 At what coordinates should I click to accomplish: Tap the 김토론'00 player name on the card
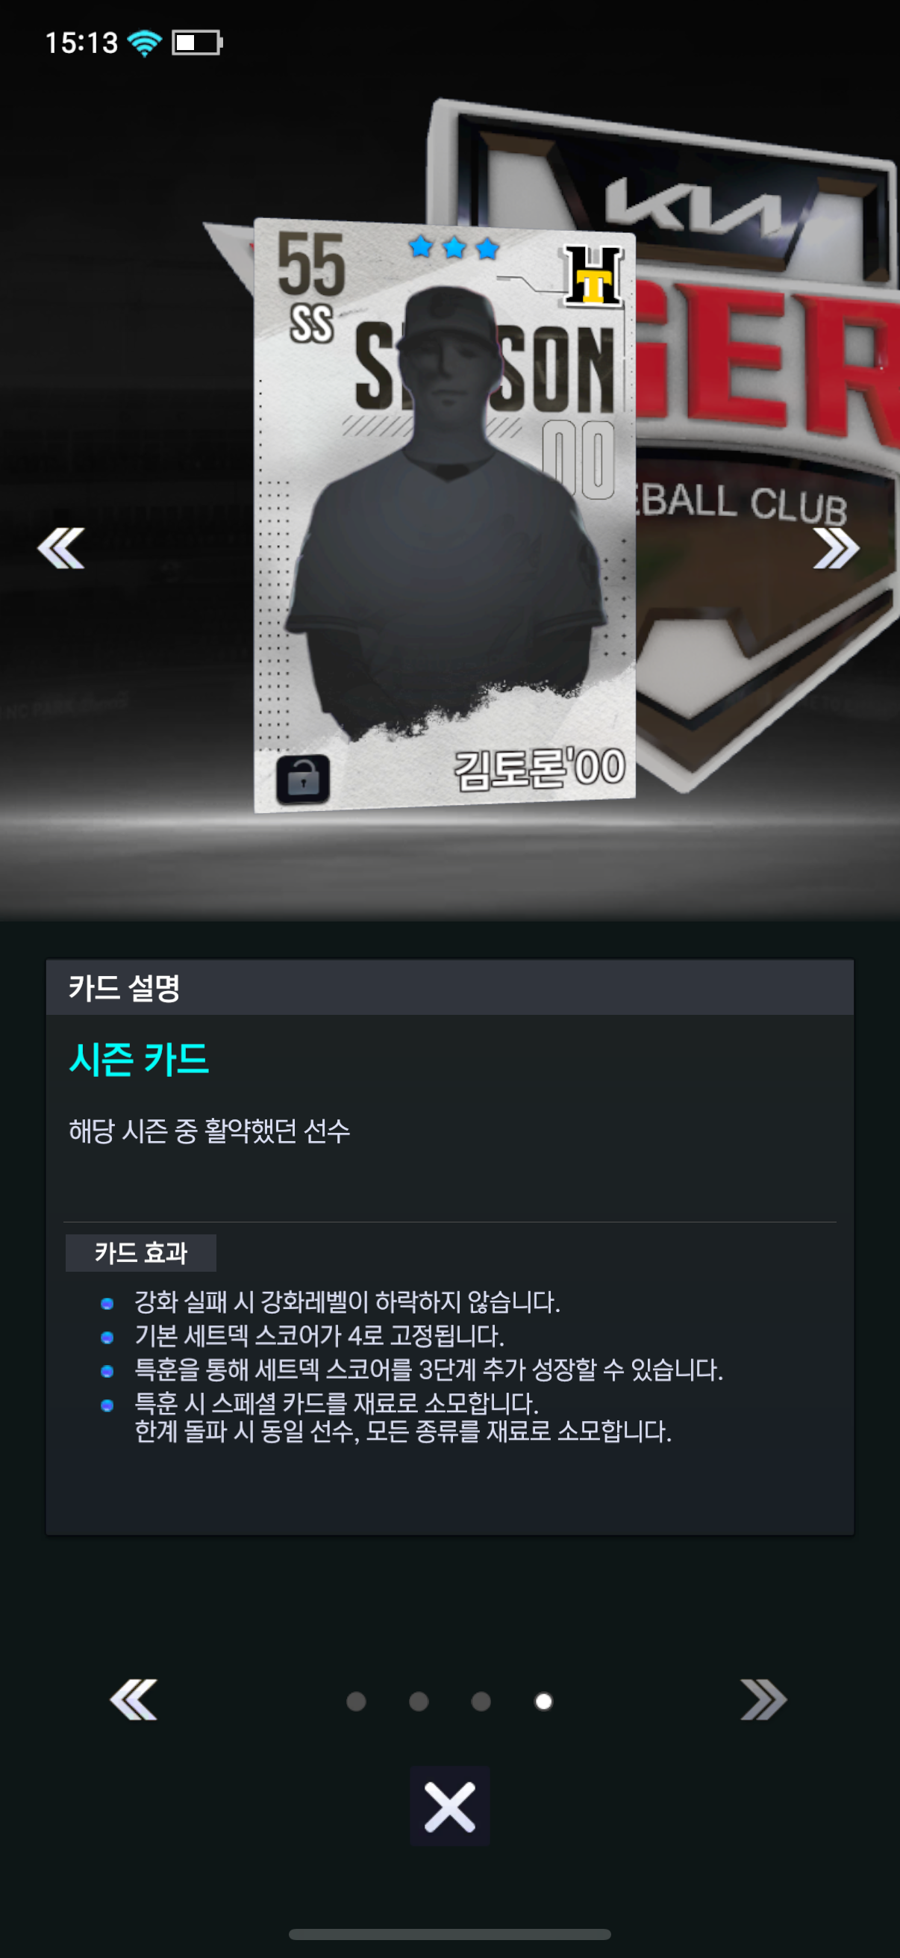540,768
